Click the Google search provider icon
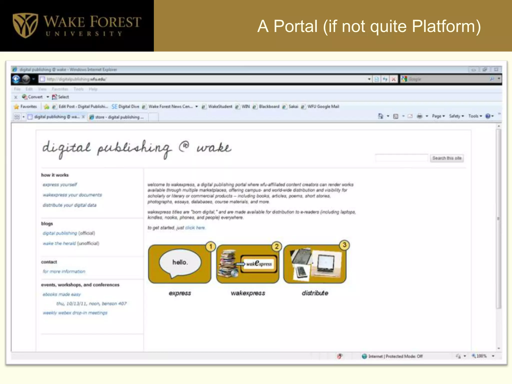Screen dimensions: 512x384 pyautogui.click(x=404, y=79)
